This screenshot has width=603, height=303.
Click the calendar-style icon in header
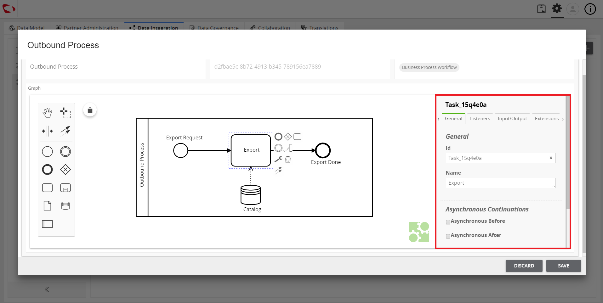pyautogui.click(x=541, y=9)
